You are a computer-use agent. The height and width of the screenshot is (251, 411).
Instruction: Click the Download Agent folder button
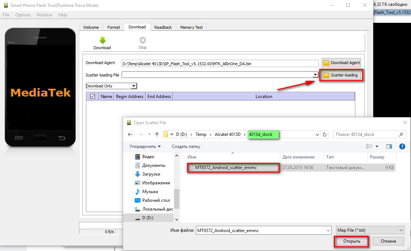(x=341, y=63)
